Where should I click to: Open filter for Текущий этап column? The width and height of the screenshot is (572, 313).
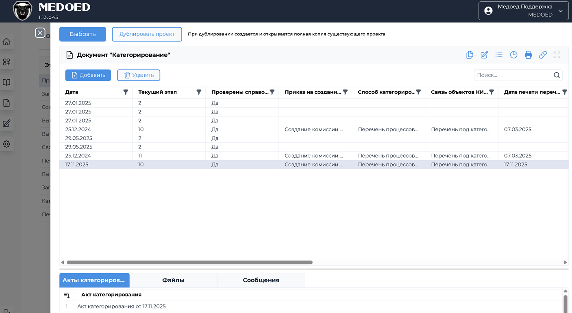click(199, 92)
